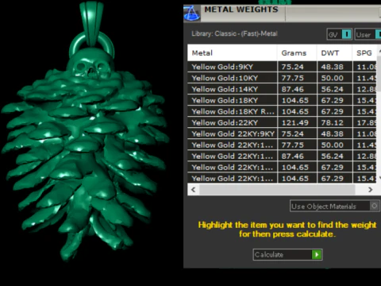Click horizontal scrollbar right arrow
The width and height of the screenshot is (381, 286).
(x=370, y=190)
